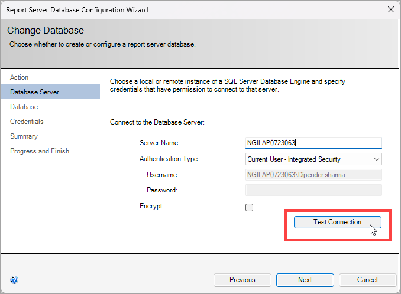The image size is (401, 294).
Task: Switch to the Database step
Action: [24, 107]
